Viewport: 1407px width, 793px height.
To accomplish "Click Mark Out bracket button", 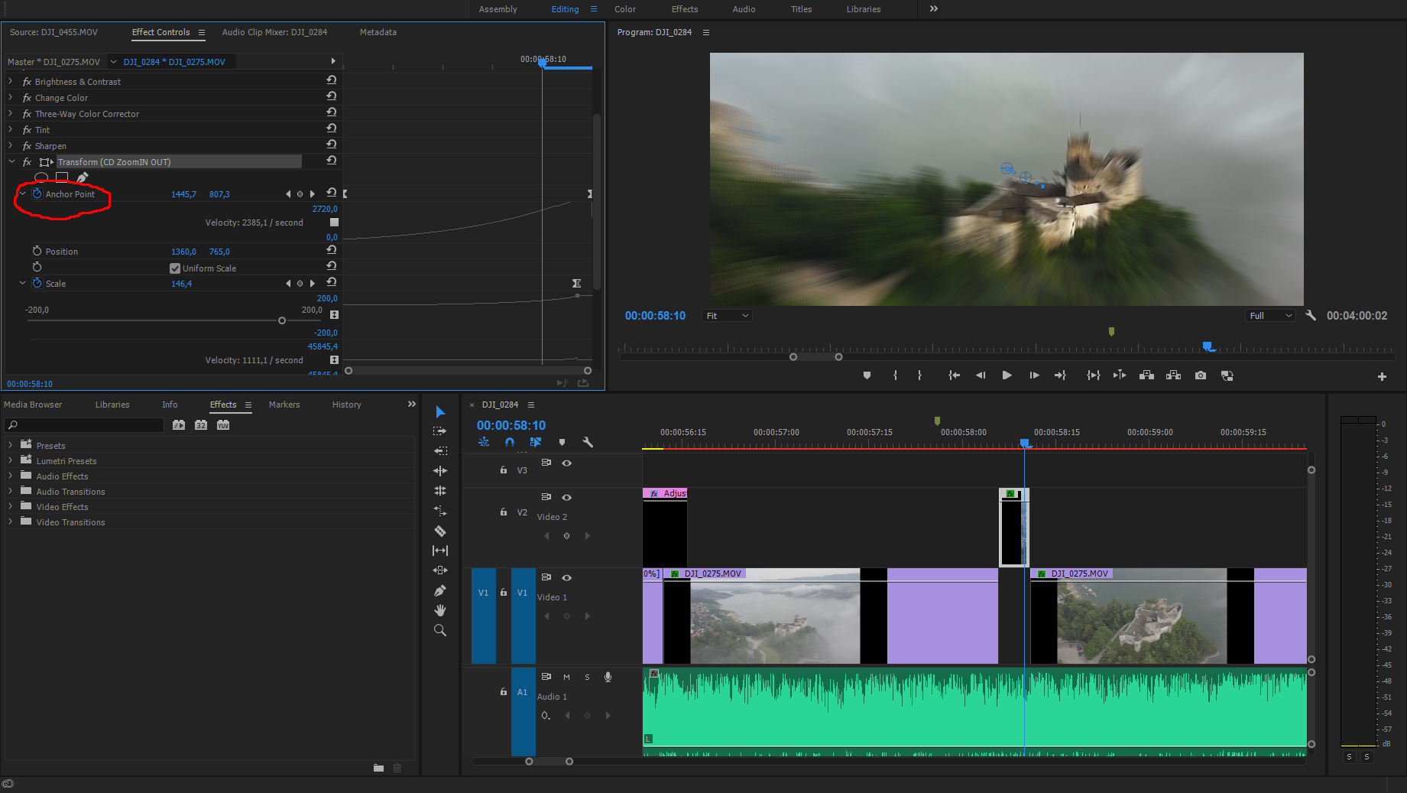I will [919, 375].
